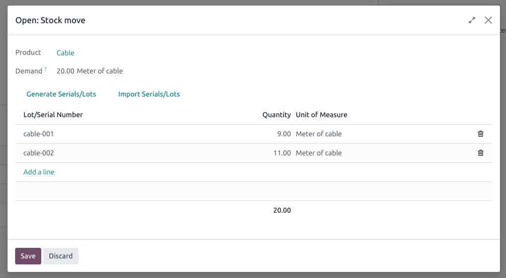The image size is (506, 278).
Task: Delete the cable-001 lot line
Action: click(480, 134)
